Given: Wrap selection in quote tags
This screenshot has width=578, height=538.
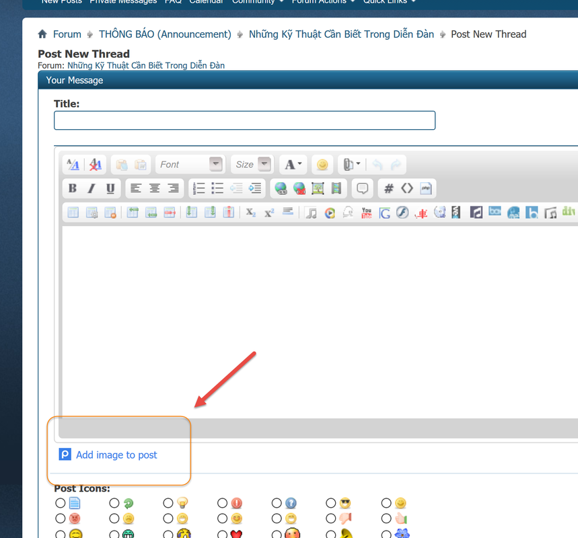Looking at the screenshot, I should [x=363, y=188].
